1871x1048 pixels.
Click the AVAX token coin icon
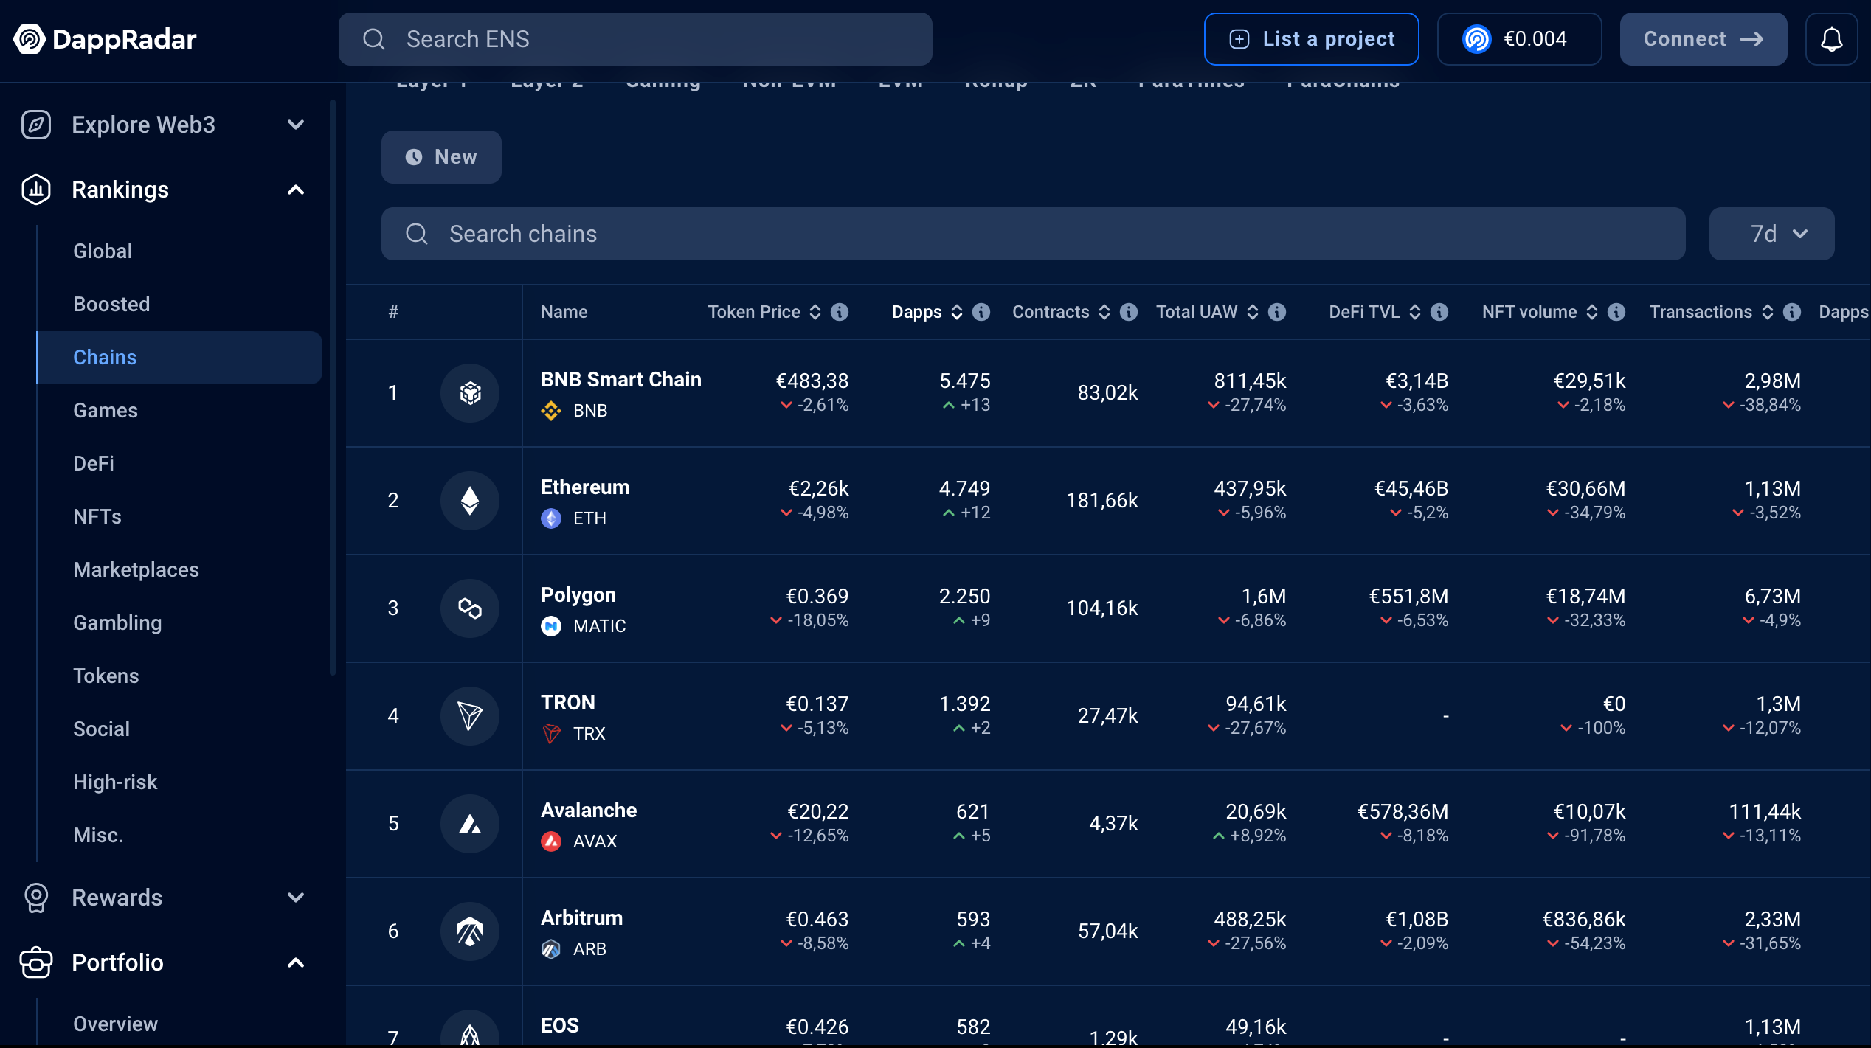(x=551, y=841)
